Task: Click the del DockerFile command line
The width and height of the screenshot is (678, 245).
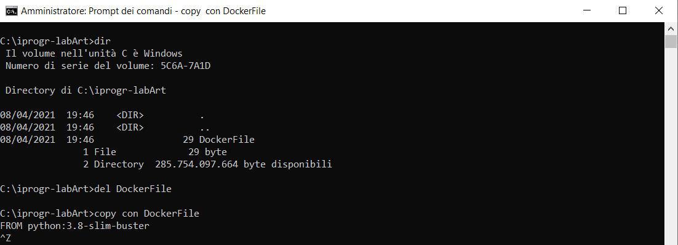Action: pyautogui.click(x=132, y=189)
